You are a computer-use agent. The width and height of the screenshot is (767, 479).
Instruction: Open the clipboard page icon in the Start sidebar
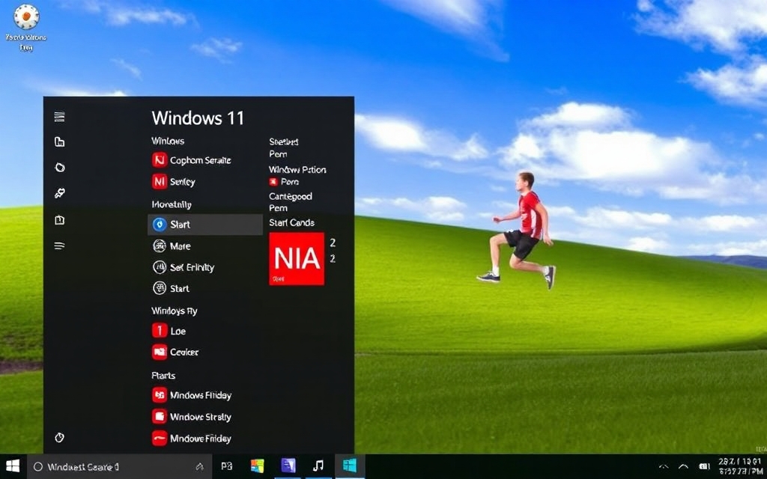click(x=60, y=220)
